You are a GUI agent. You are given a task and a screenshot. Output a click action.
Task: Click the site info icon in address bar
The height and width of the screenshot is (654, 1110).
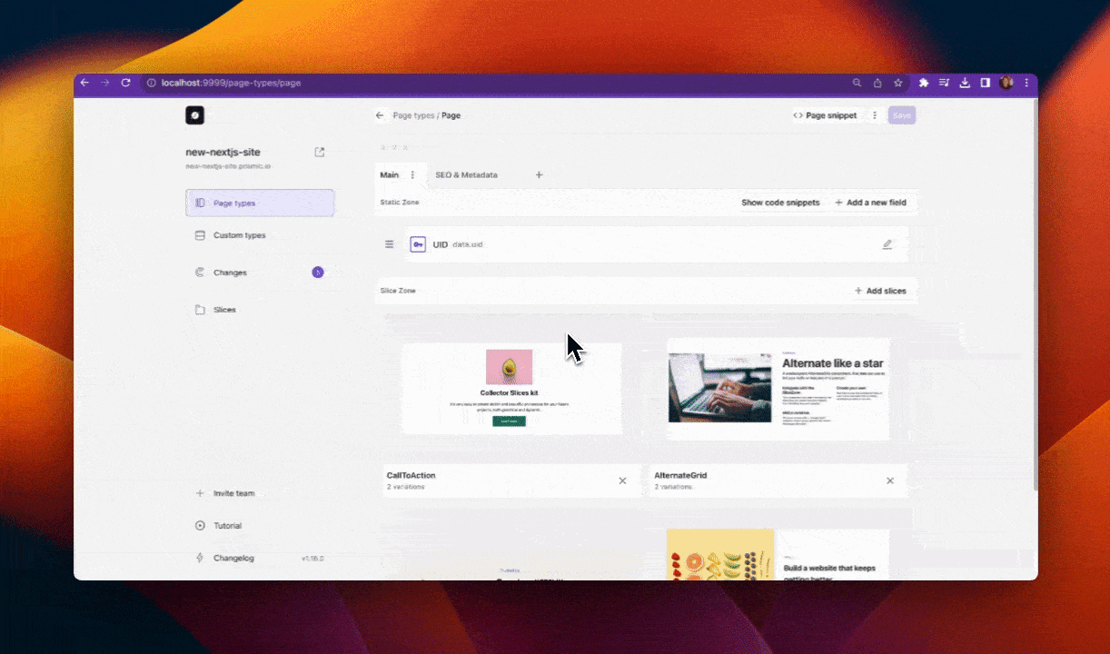coord(151,83)
